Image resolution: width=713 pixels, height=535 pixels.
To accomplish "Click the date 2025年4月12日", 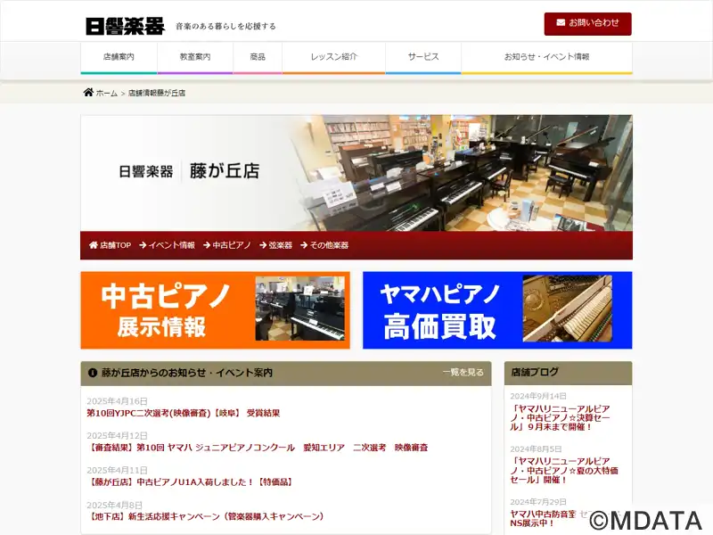I will tap(117, 436).
